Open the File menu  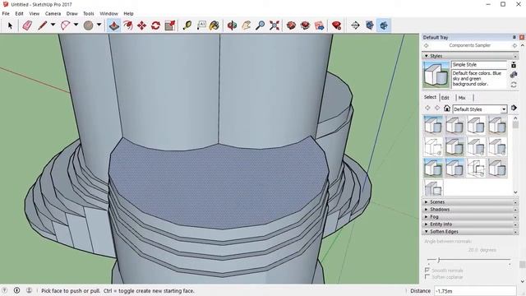6,14
